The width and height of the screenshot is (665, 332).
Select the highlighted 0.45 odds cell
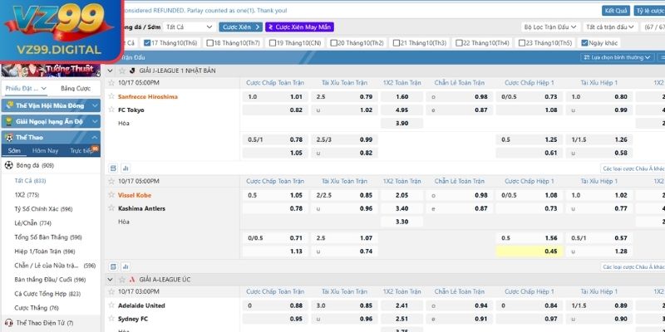(x=530, y=251)
